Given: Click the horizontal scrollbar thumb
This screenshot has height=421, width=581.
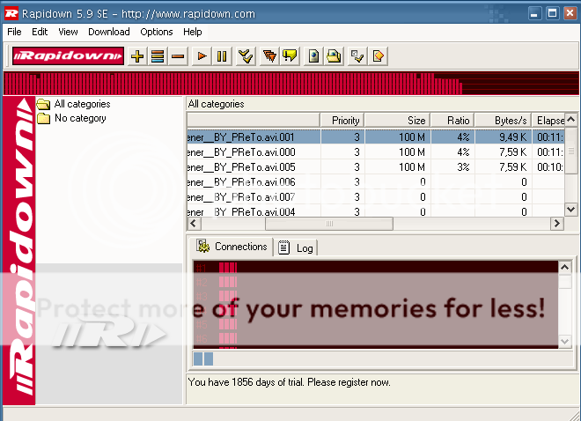Looking at the screenshot, I should (329, 224).
